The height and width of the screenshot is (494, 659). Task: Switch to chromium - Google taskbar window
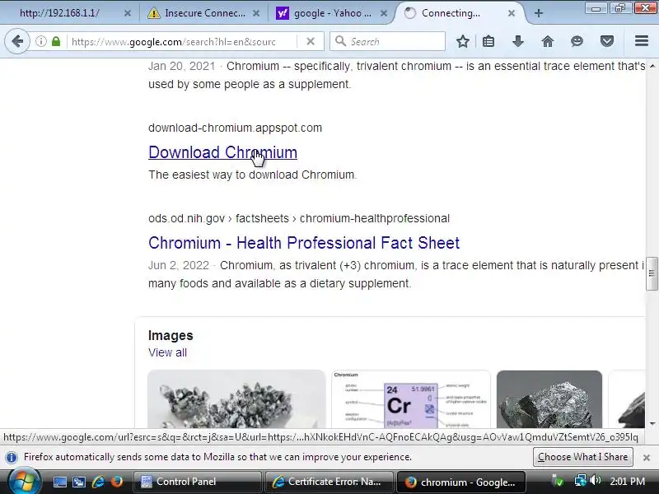point(460,482)
